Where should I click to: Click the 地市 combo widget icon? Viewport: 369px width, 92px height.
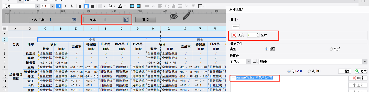pyautogui.click(x=126, y=20)
